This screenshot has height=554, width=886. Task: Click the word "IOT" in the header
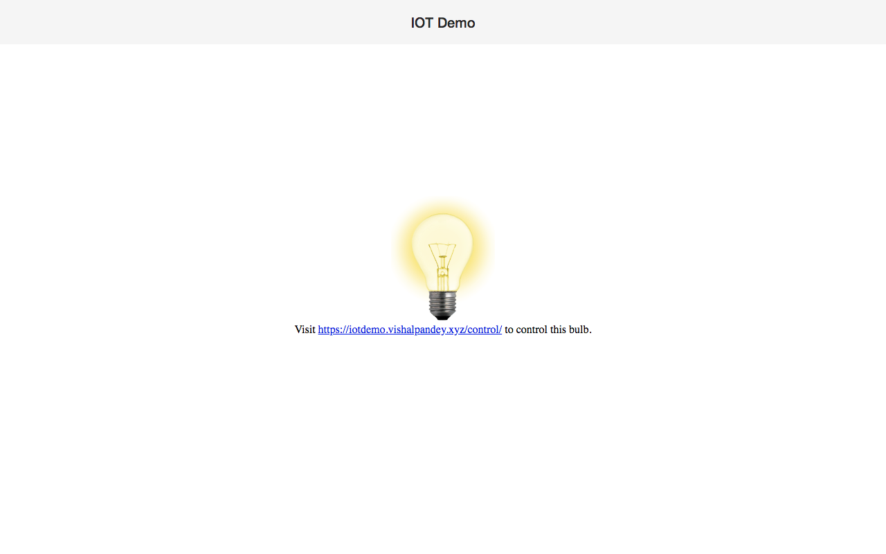coord(422,23)
